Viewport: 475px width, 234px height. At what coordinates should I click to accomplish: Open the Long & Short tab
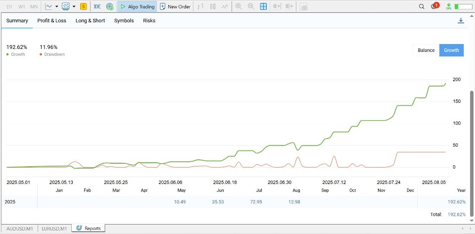pyautogui.click(x=90, y=21)
